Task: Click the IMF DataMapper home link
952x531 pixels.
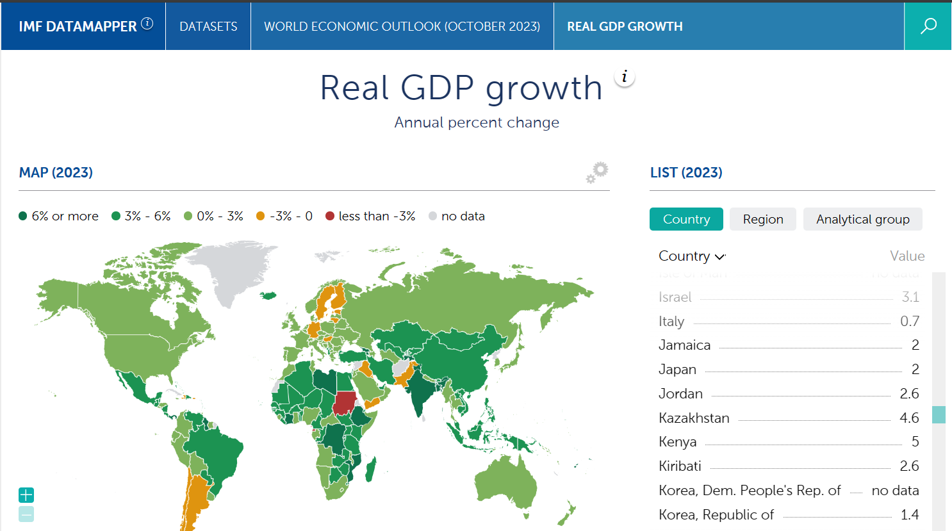Action: pyautogui.click(x=78, y=26)
